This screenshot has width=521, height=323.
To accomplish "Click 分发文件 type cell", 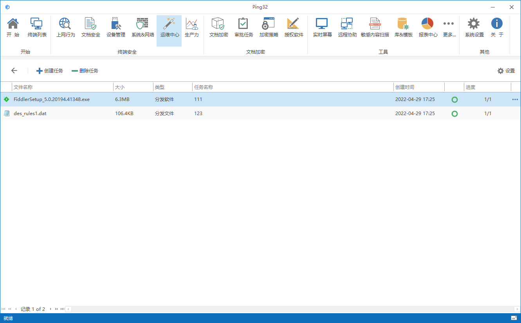I will click(164, 114).
